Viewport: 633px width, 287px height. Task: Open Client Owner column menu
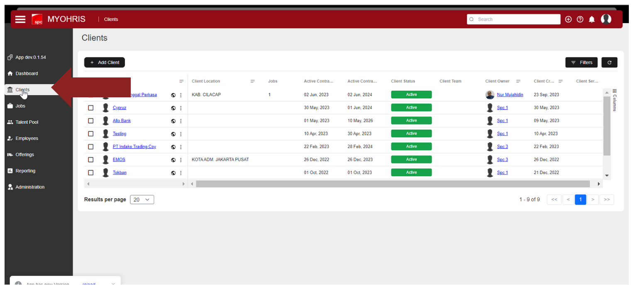(518, 81)
